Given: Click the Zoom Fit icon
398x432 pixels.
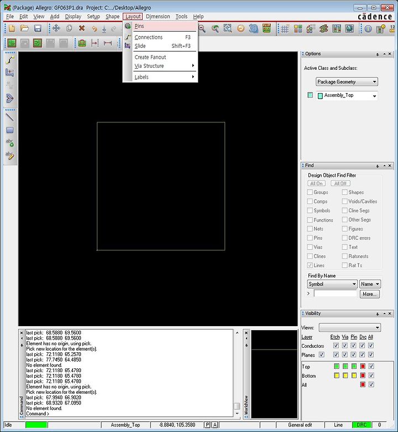Looking at the screenshot, I should (228, 28).
